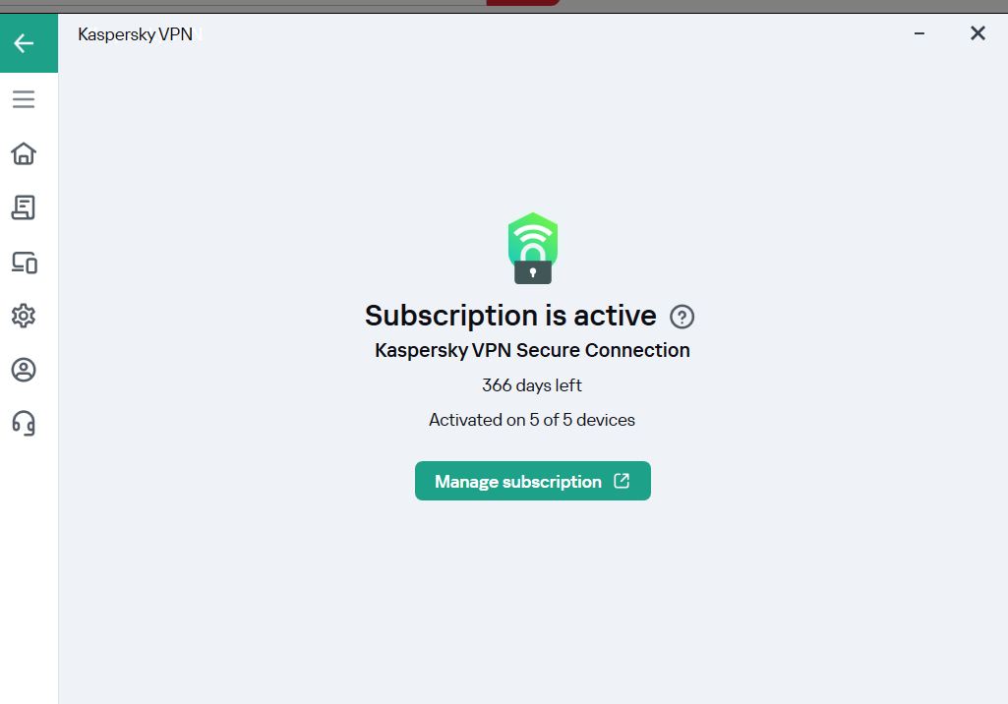Minimize the Kaspersky VPN window

click(919, 33)
